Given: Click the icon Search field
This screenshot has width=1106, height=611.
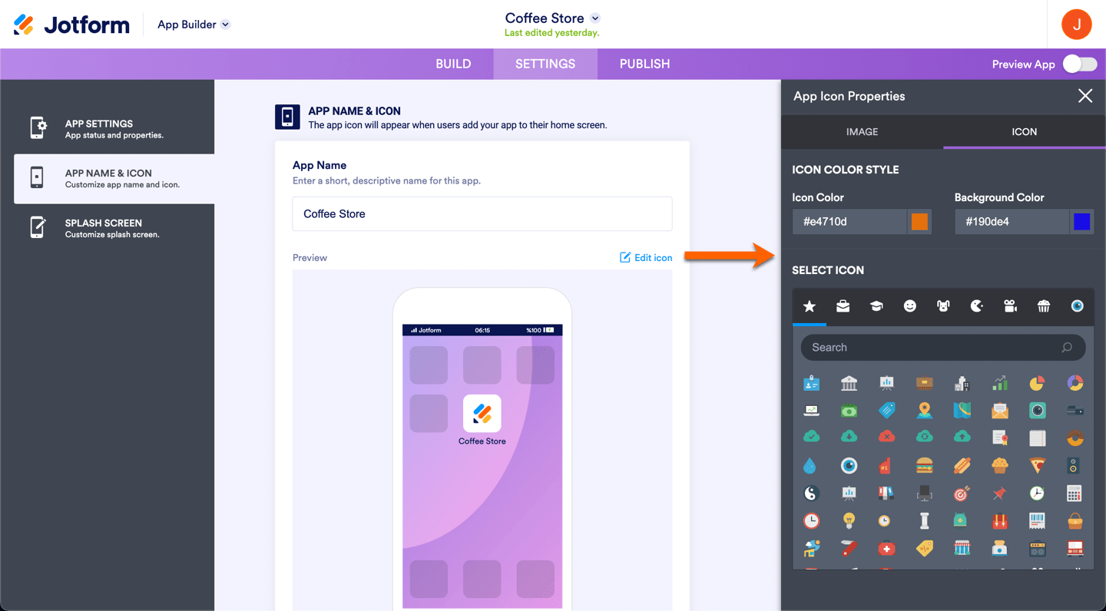Looking at the screenshot, I should click(x=942, y=348).
